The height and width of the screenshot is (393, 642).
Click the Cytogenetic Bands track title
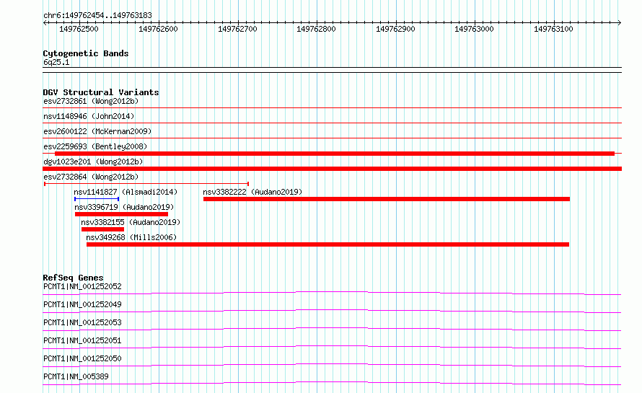tap(86, 53)
